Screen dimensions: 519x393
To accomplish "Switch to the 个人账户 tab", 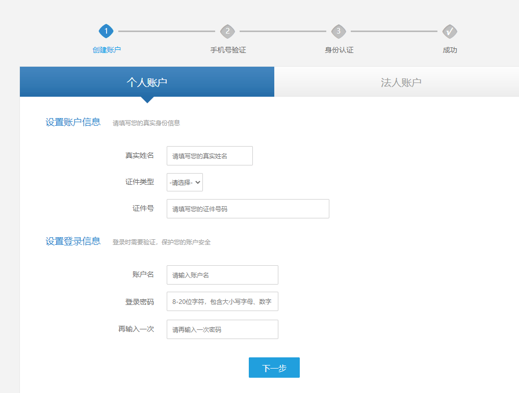I will coord(147,82).
